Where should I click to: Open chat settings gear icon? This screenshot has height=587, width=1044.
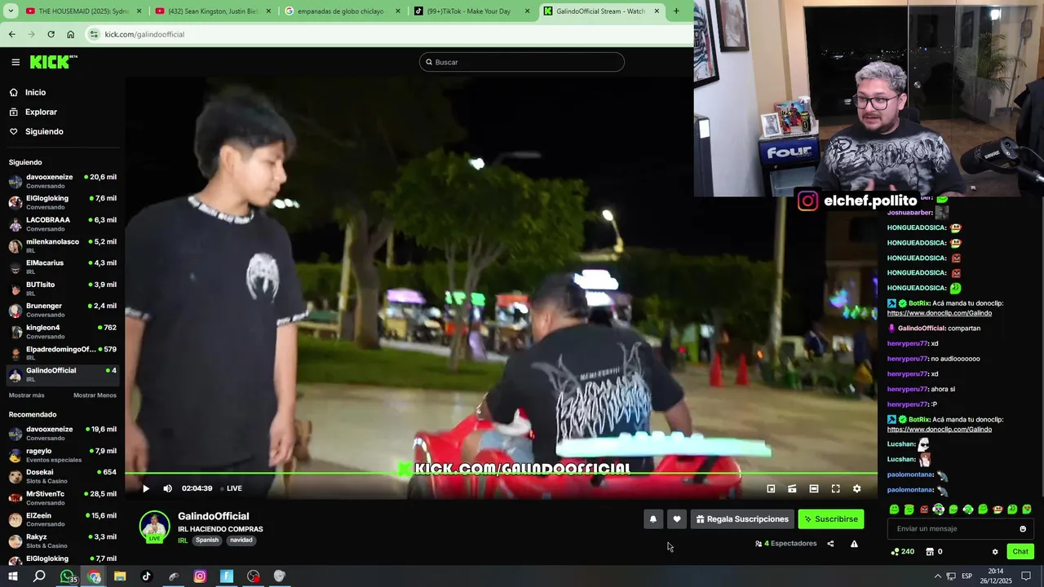coord(995,552)
